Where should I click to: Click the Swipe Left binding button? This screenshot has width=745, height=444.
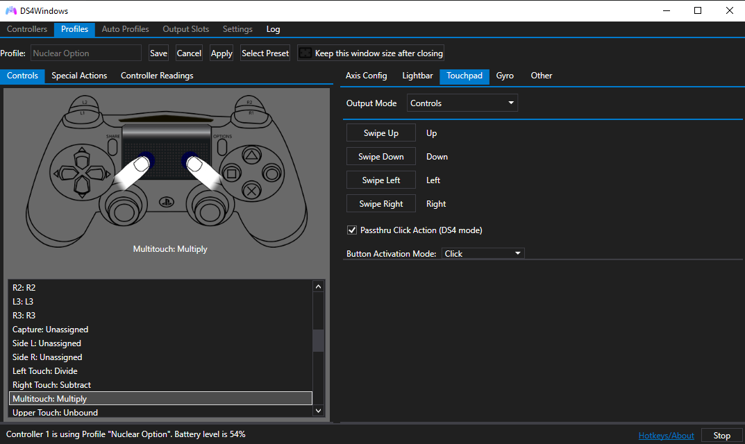pos(381,180)
